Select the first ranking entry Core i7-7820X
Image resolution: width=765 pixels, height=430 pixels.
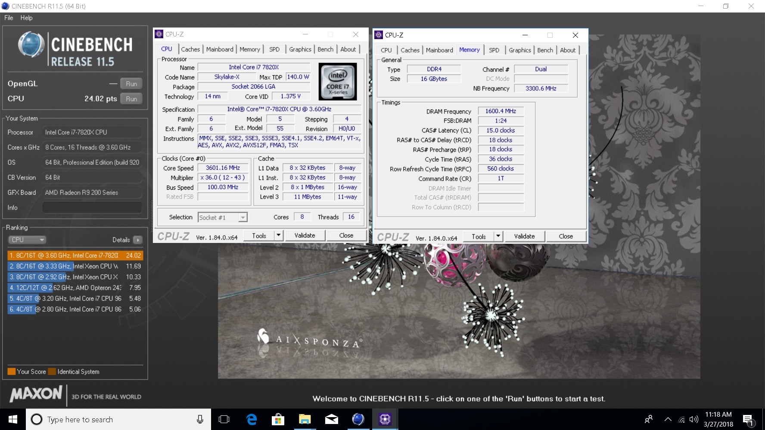pyautogui.click(x=75, y=255)
